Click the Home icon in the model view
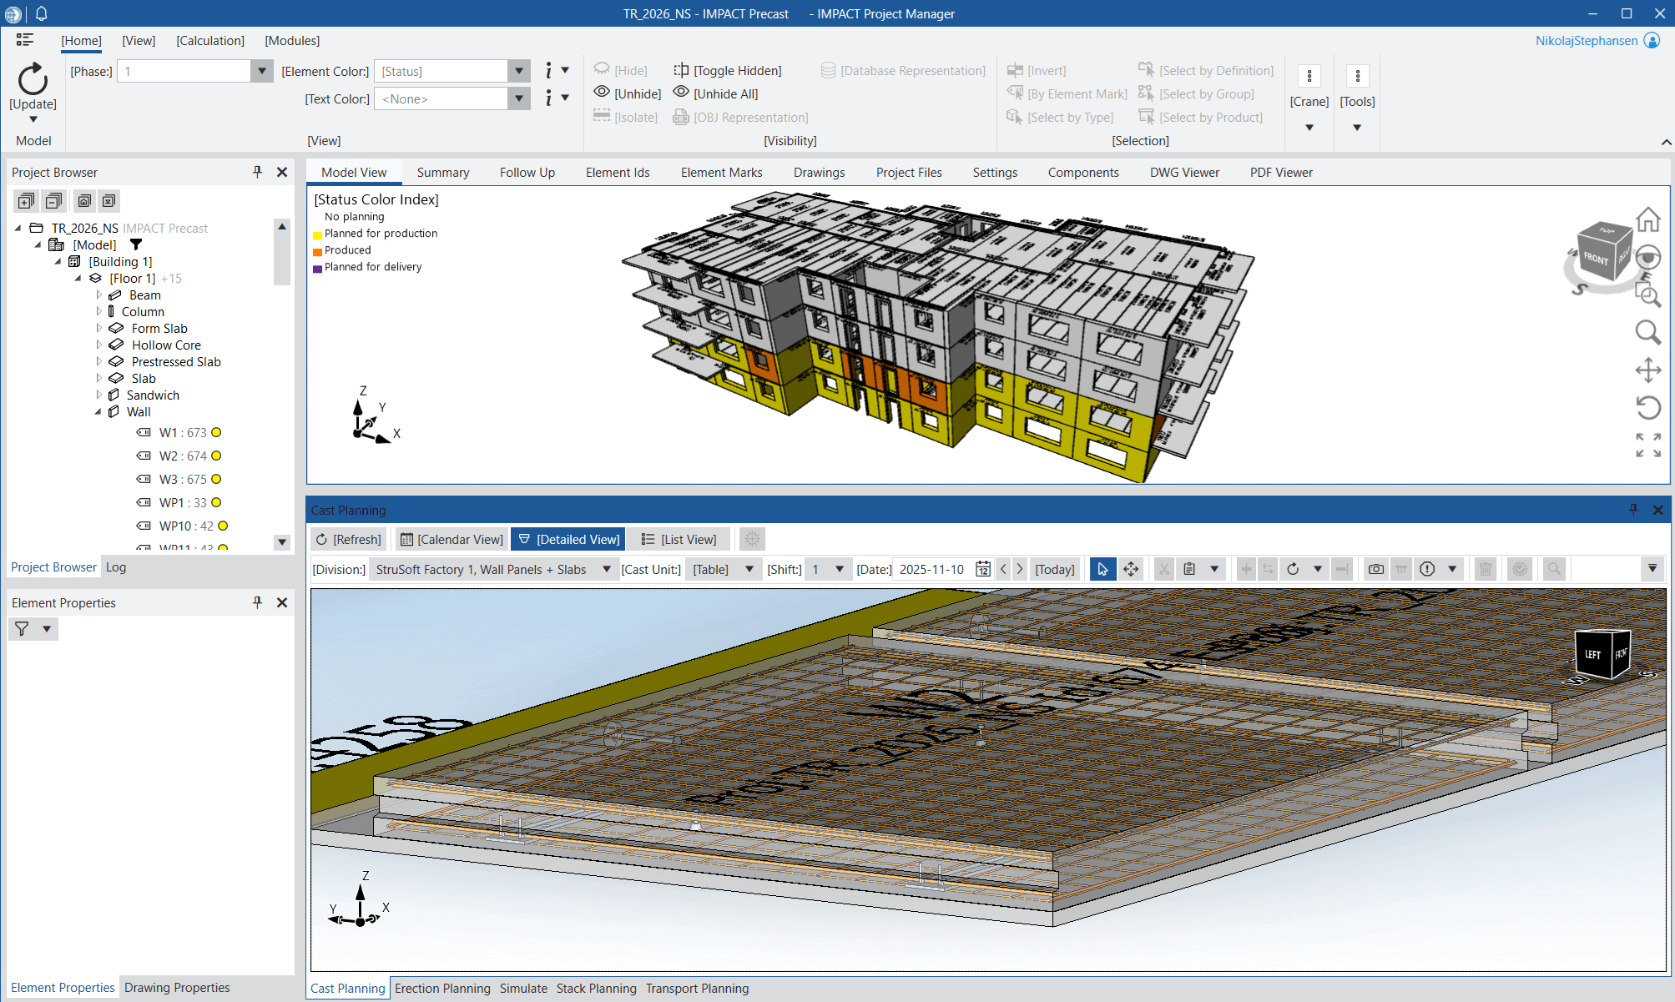 pos(1647,220)
